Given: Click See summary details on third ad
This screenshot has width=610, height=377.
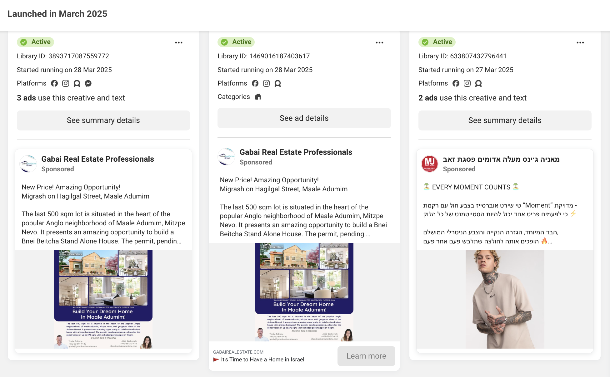Looking at the screenshot, I should [505, 120].
